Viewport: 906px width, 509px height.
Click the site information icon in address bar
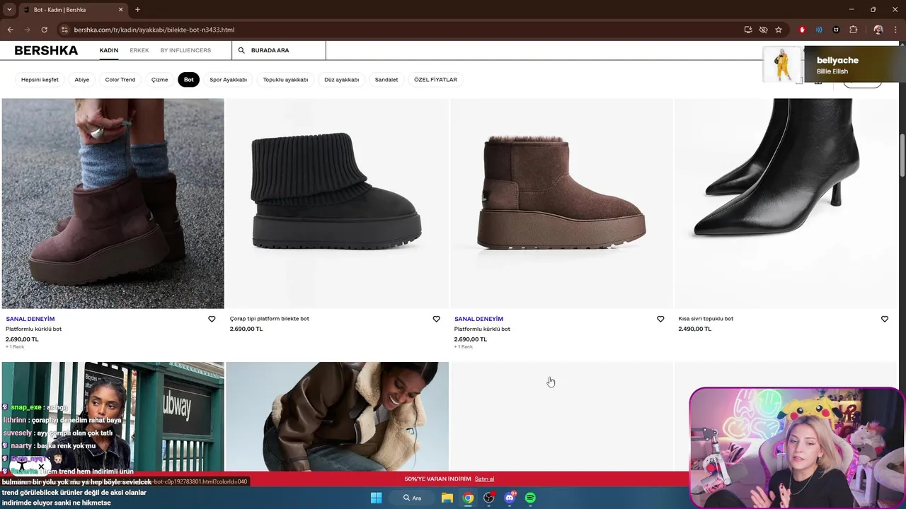point(64,30)
